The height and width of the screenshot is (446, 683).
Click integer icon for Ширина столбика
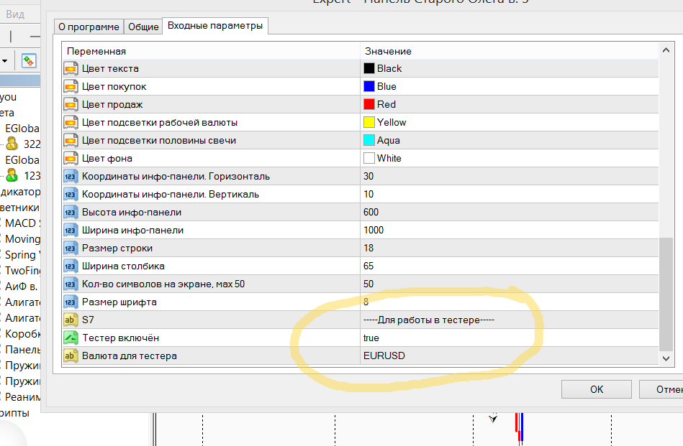pyautogui.click(x=71, y=266)
